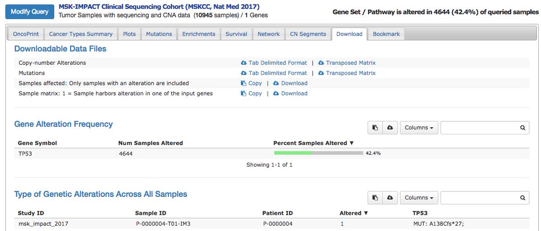Switch to the Survival tab
Image resolution: width=541 pixels, height=231 pixels.
[x=236, y=34]
